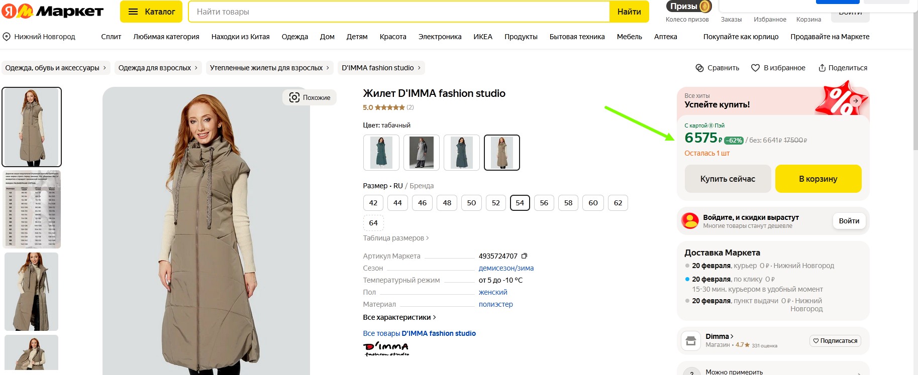Screen dimensions: 918x375
Task: Select size 48
Action: coord(447,203)
